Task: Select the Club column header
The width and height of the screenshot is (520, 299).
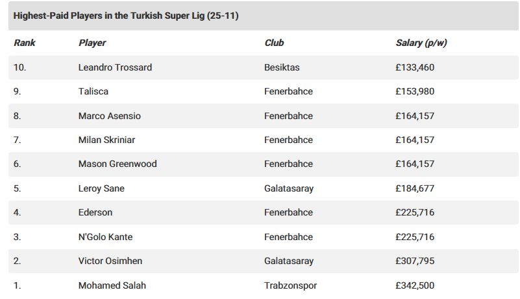Action: (274, 43)
